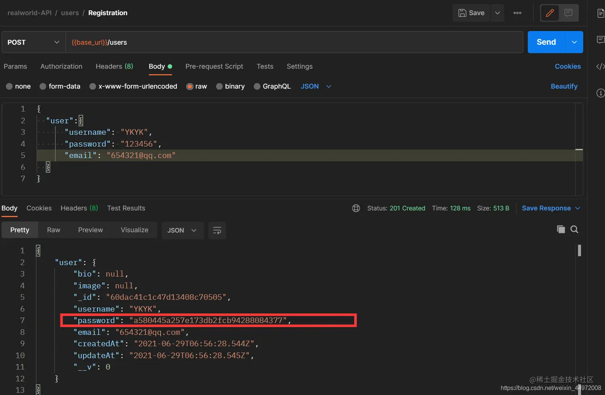Screen dimensions: 605x395
Task: Open the three-dot more actions menu
Action: coord(517,13)
